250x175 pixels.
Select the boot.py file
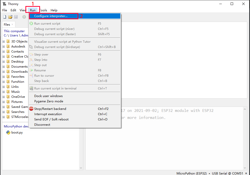[x=17, y=133]
